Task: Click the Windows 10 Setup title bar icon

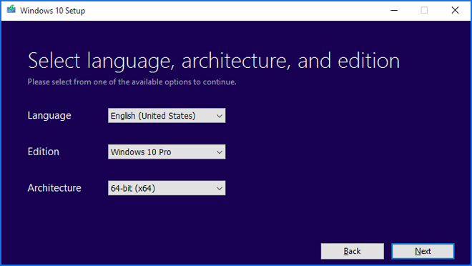Action: point(11,9)
